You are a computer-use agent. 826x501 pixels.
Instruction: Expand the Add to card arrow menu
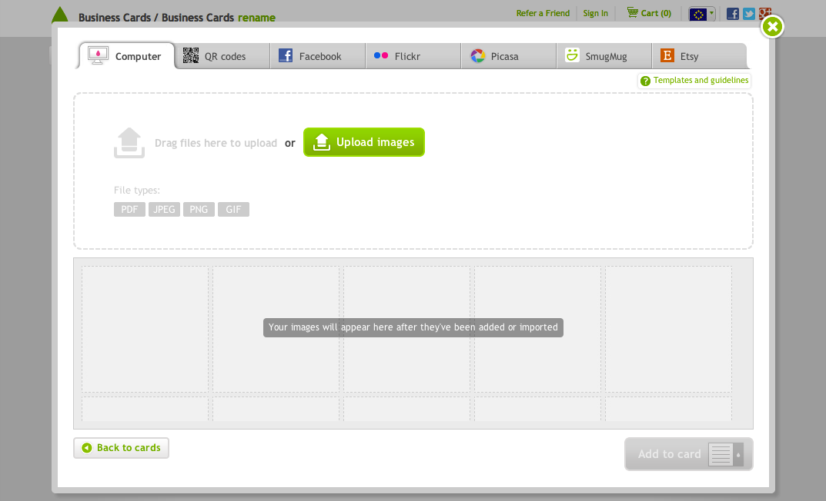[x=738, y=454]
